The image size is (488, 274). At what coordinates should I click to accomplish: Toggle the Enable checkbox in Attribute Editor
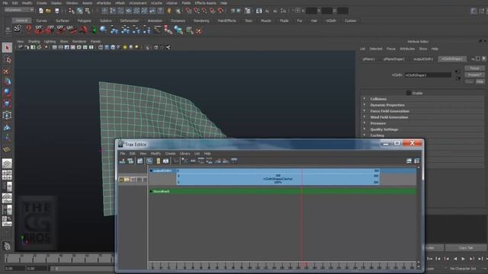409,93
